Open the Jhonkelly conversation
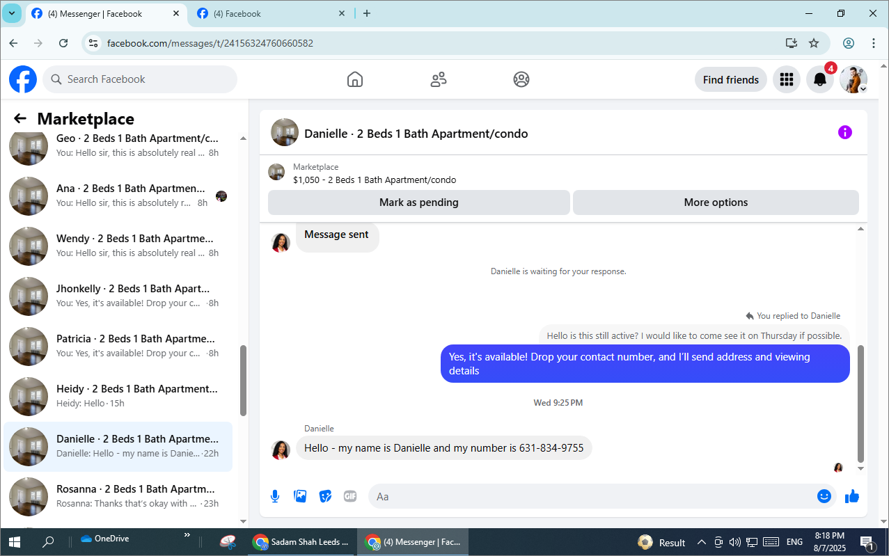This screenshot has height=556, width=889. click(118, 296)
